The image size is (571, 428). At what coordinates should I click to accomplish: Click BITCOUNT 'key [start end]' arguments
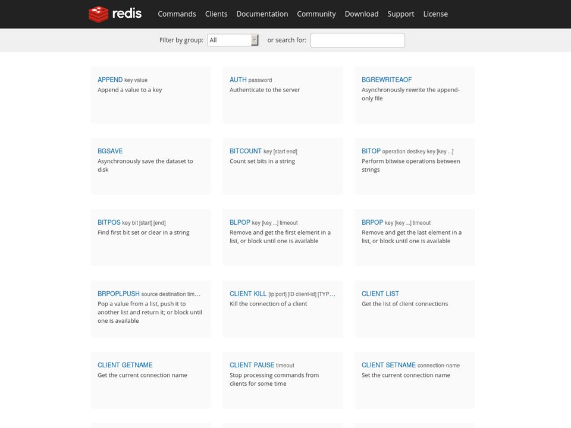click(x=280, y=152)
